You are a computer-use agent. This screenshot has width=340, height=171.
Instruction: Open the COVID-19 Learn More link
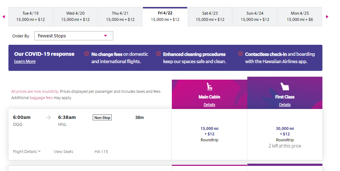click(x=25, y=62)
